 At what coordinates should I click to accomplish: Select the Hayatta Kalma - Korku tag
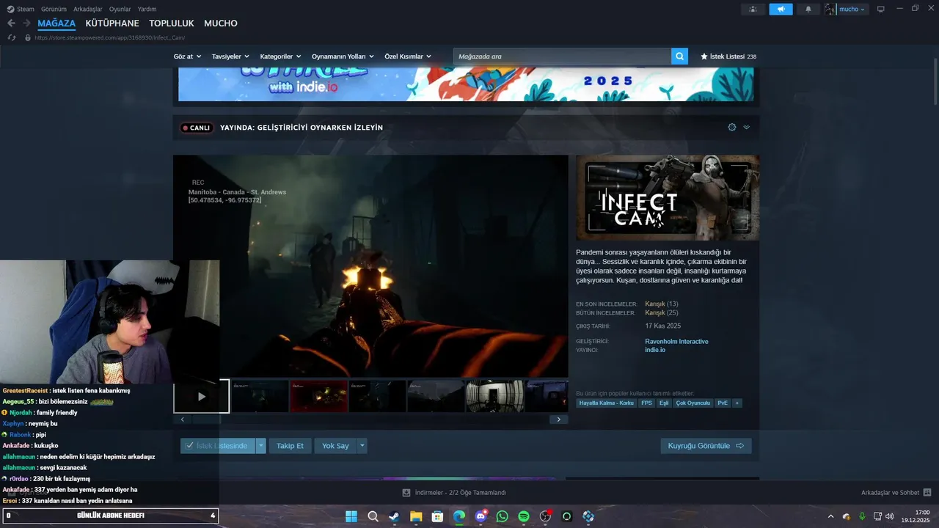606,403
